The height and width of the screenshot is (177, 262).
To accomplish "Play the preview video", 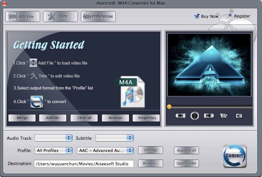I will point(194,115).
